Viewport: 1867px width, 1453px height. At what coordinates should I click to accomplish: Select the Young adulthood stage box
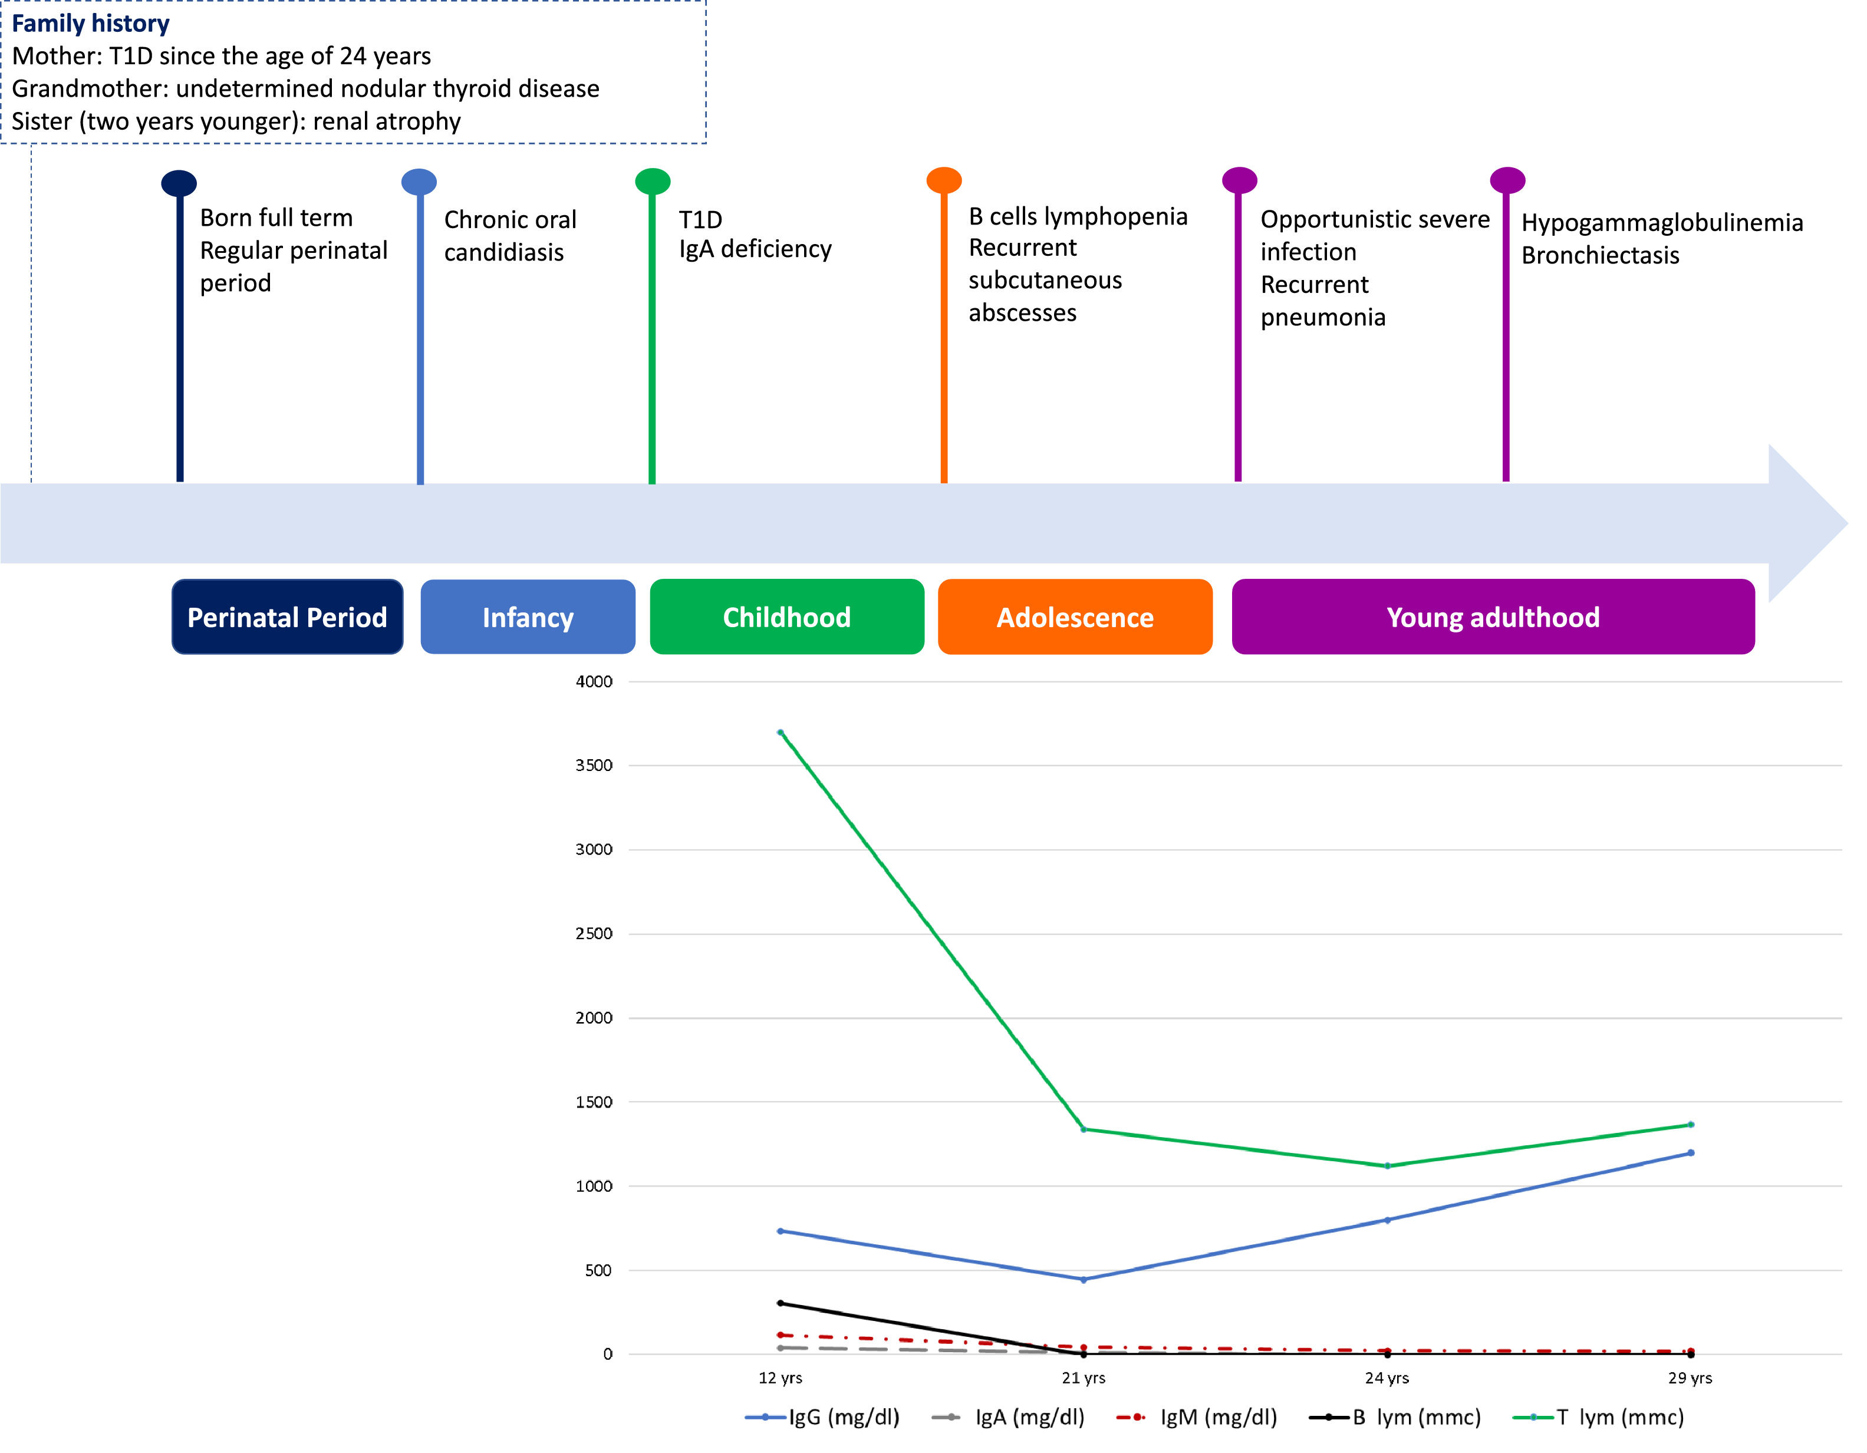click(1493, 617)
